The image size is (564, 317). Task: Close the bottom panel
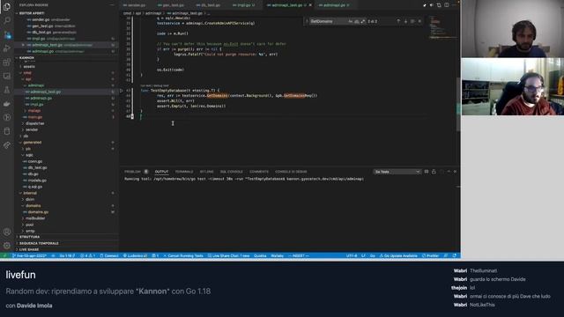coord(455,172)
